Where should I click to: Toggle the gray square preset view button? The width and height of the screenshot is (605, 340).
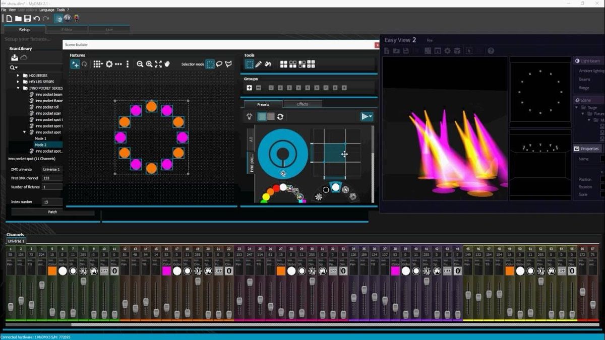tap(271, 116)
